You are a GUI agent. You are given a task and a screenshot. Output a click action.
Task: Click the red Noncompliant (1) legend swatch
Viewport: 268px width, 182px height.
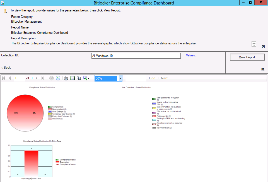coord(50,109)
